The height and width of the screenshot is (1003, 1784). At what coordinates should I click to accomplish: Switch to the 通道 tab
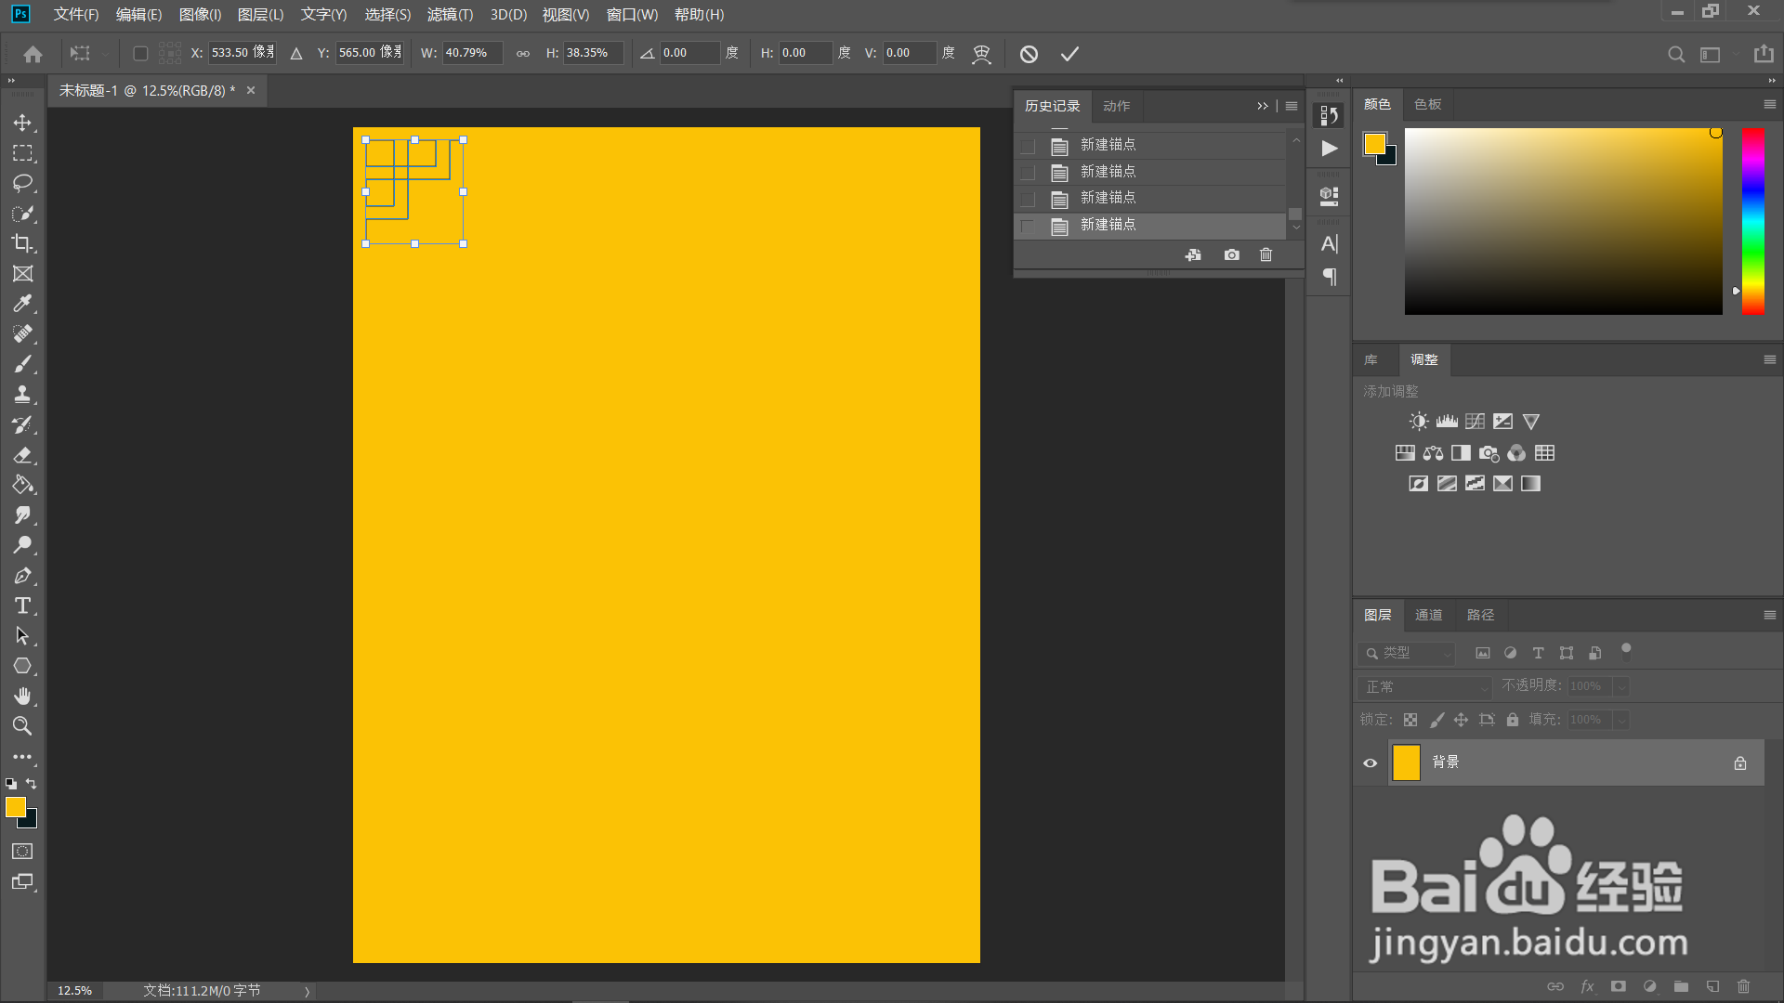click(1428, 615)
